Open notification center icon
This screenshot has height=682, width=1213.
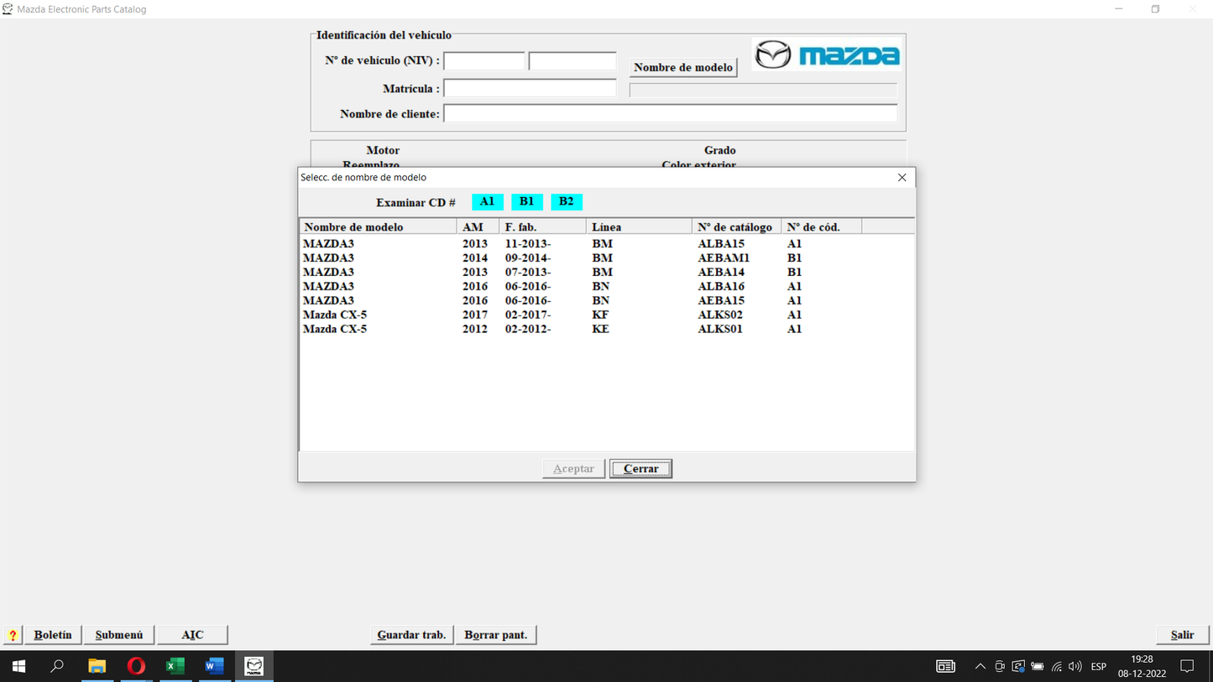point(1187,667)
